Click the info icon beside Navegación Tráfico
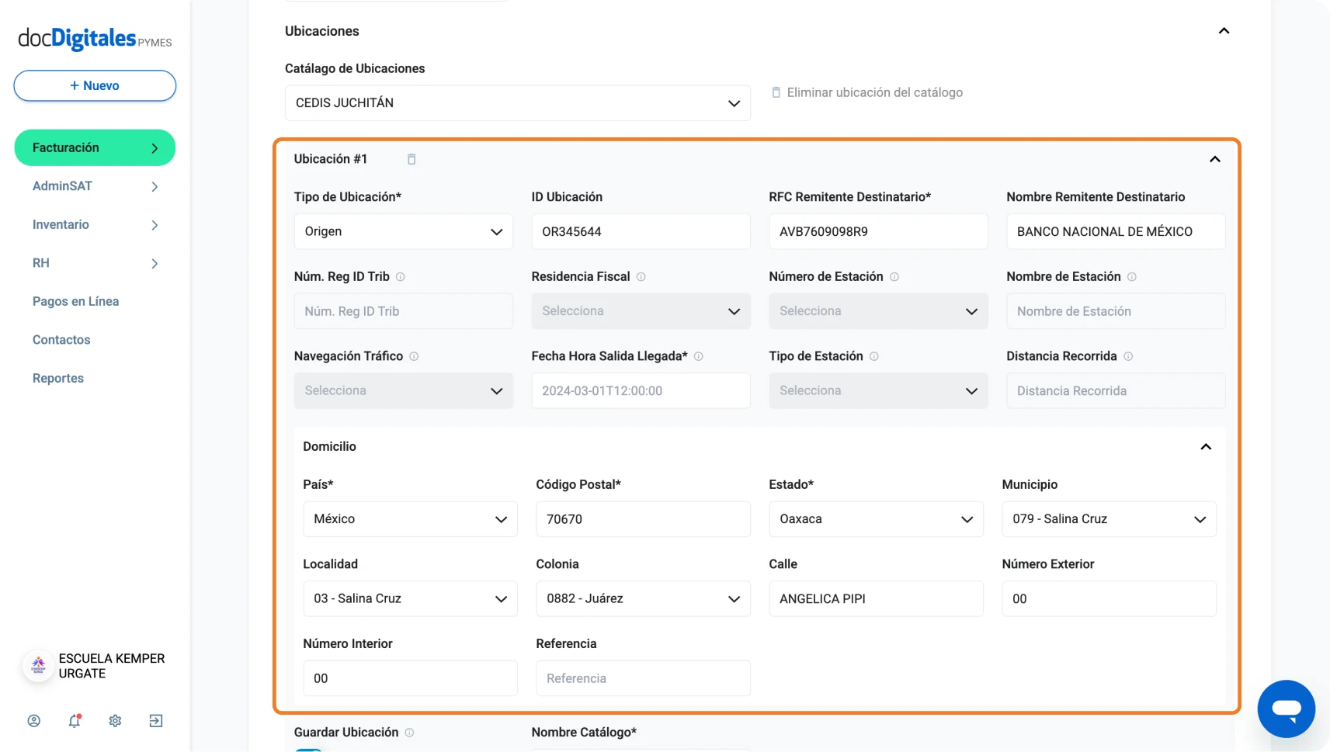The width and height of the screenshot is (1330, 752). [x=414, y=356]
